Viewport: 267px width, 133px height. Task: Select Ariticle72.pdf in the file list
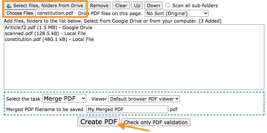point(48,28)
